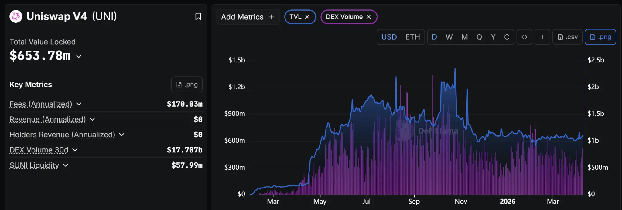This screenshot has height=210, width=622.
Task: Download the chart as .png
Action: pyautogui.click(x=600, y=37)
